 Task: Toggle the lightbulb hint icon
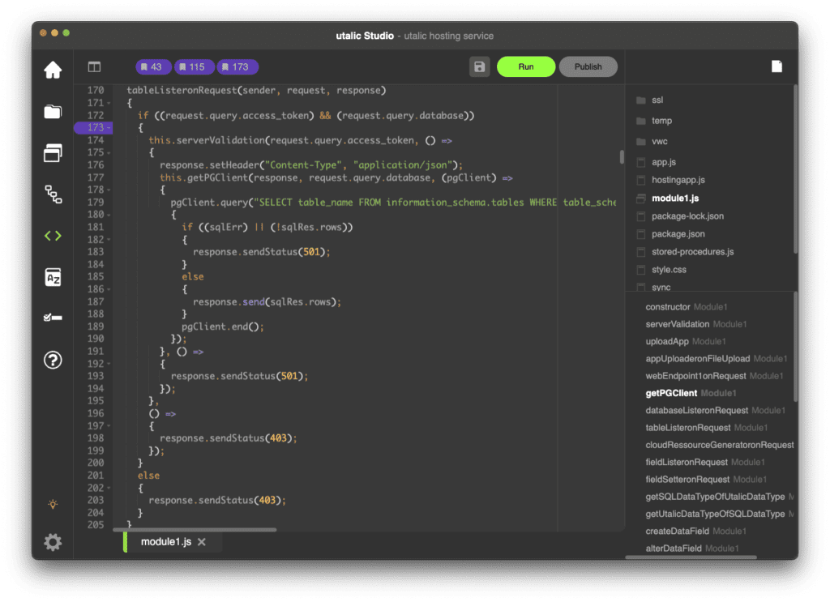[x=53, y=504]
